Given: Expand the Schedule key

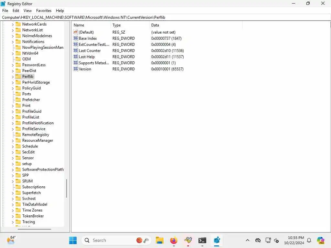Looking at the screenshot, I should coord(13,147).
